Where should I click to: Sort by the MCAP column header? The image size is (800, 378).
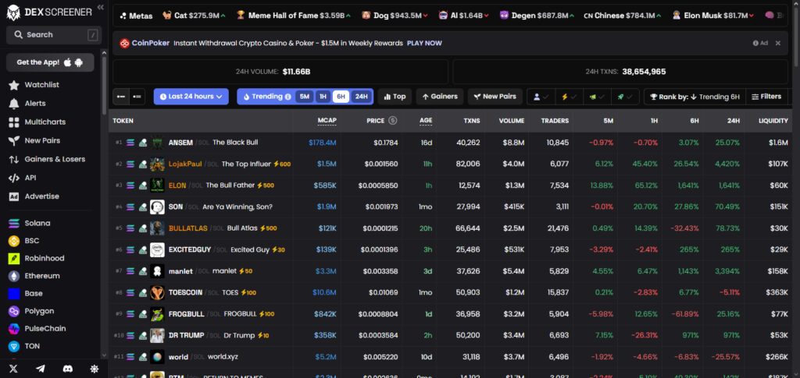pos(327,121)
